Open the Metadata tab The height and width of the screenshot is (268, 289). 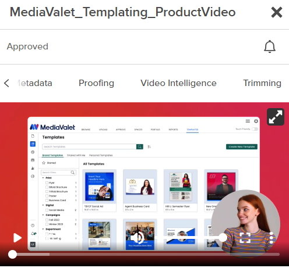(x=34, y=83)
